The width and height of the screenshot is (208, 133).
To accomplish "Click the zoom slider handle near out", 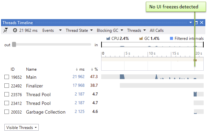I will [x=14, y=45].
